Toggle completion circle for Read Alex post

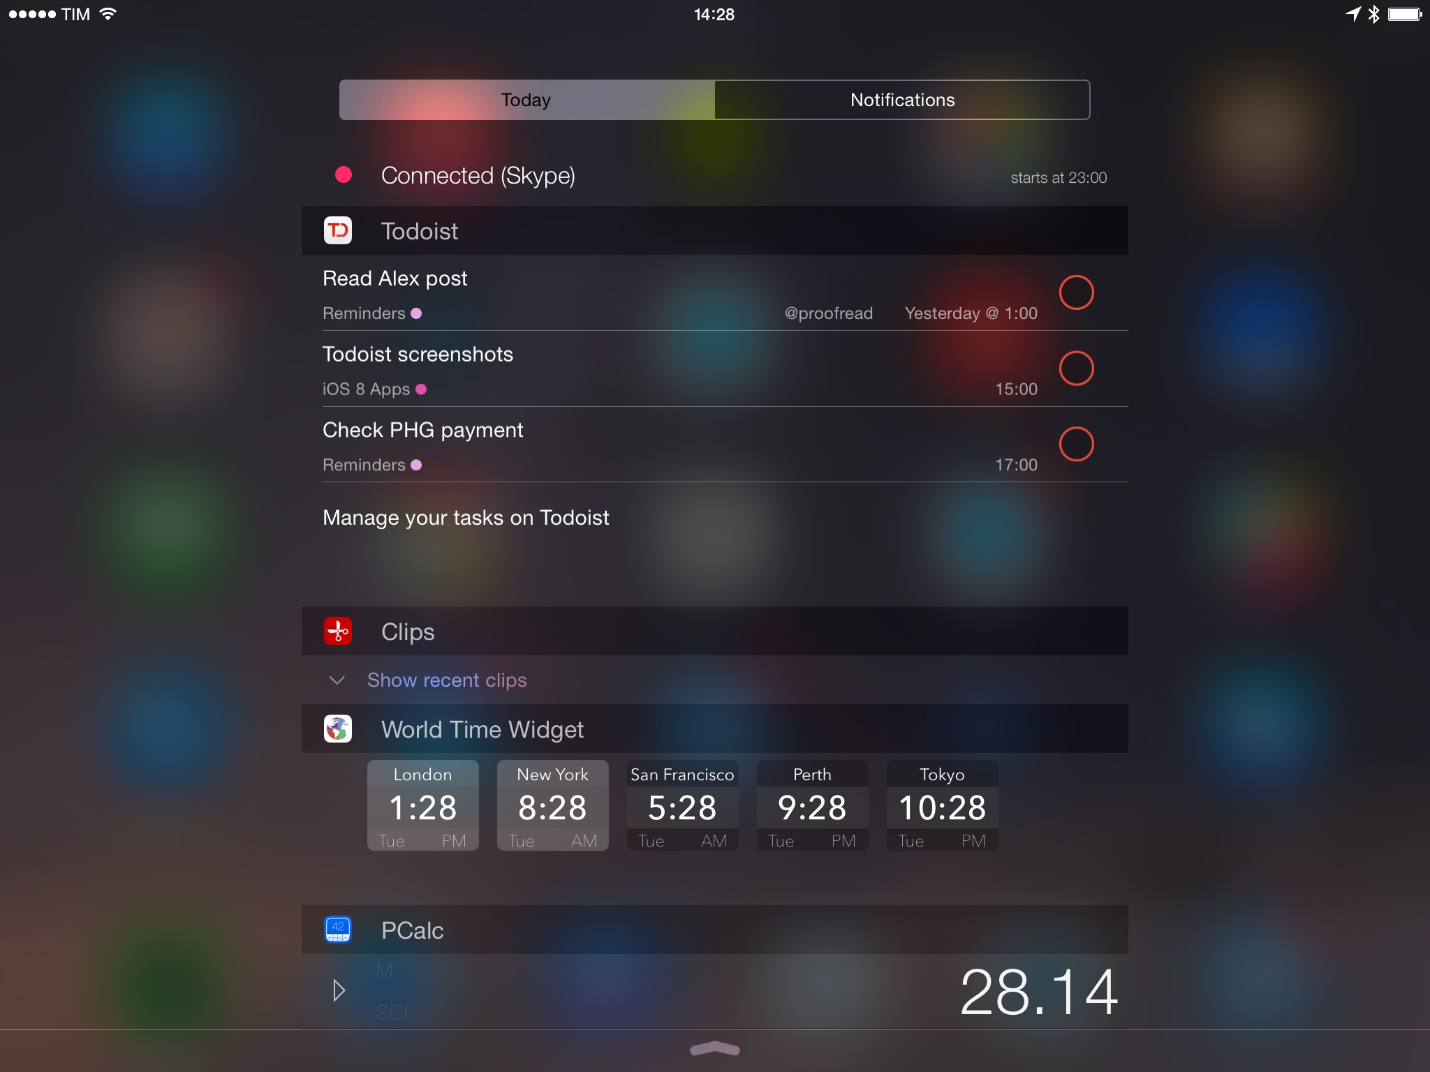coord(1075,292)
